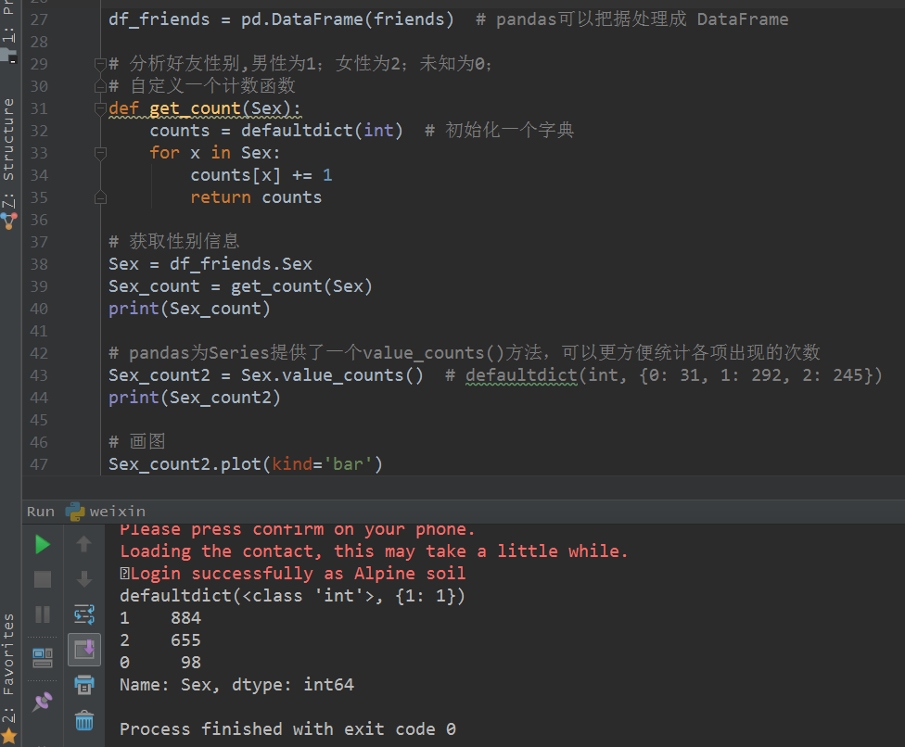Print the console output with printer icon
The height and width of the screenshot is (747, 905).
pos(84,685)
